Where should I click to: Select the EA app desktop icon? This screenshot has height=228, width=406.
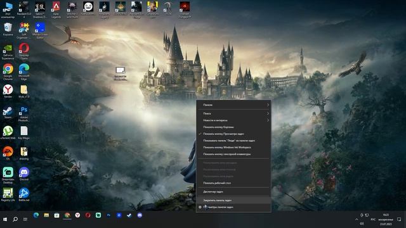[x=8, y=153]
